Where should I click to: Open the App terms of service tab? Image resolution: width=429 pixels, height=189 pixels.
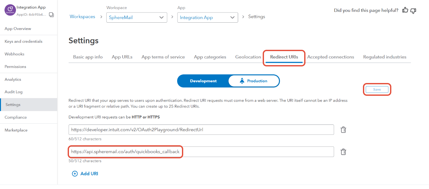[163, 57]
